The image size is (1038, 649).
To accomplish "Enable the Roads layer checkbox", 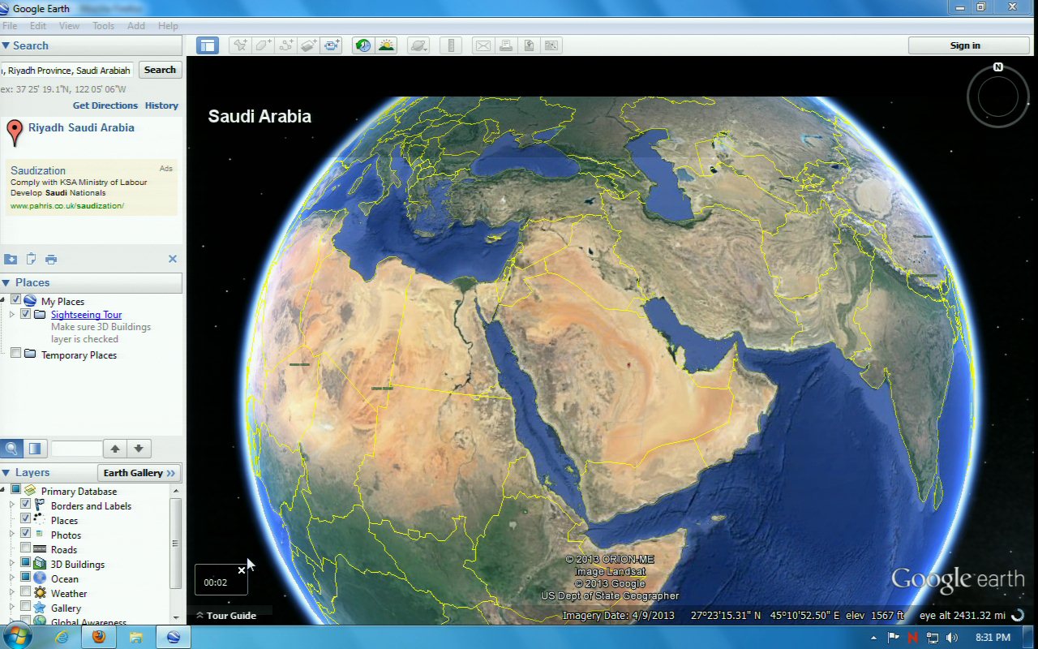I will point(26,549).
